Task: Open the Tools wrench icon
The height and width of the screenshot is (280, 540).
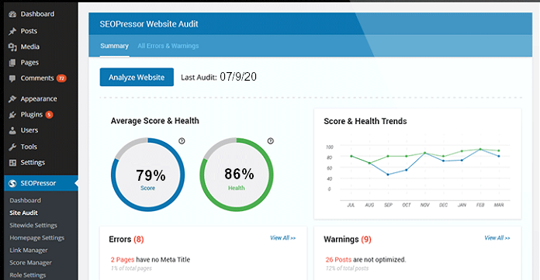Action: [x=12, y=147]
